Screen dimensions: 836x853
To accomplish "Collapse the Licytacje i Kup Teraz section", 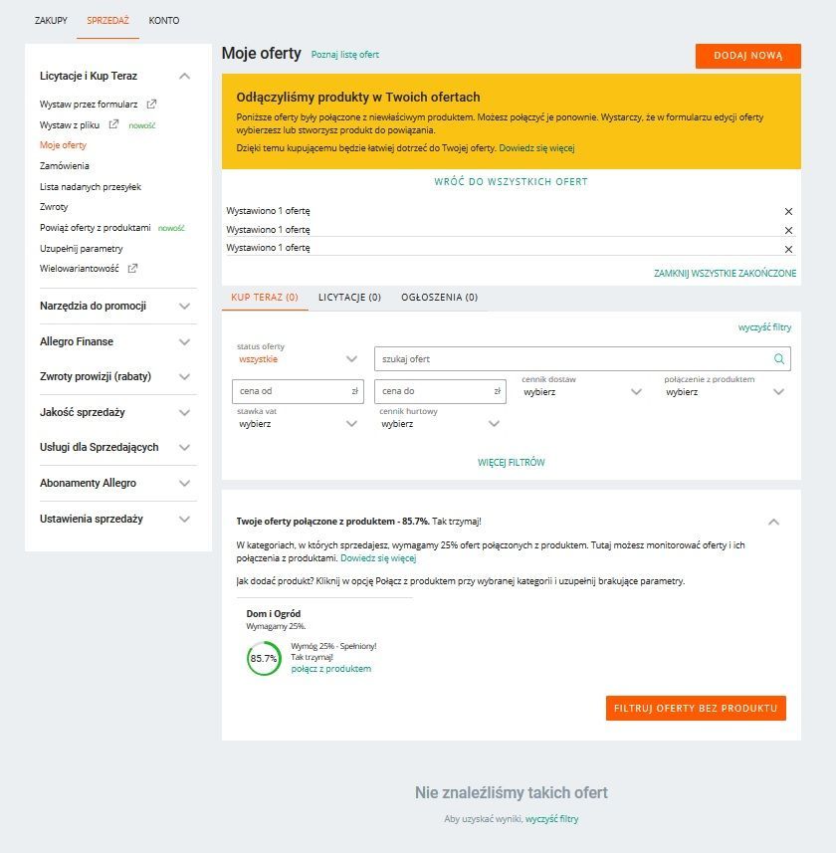I will click(x=184, y=76).
